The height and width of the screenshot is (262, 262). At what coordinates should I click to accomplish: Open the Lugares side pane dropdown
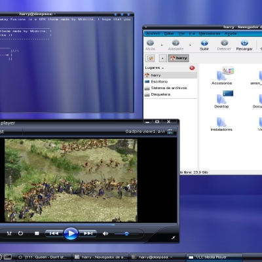tap(155, 68)
